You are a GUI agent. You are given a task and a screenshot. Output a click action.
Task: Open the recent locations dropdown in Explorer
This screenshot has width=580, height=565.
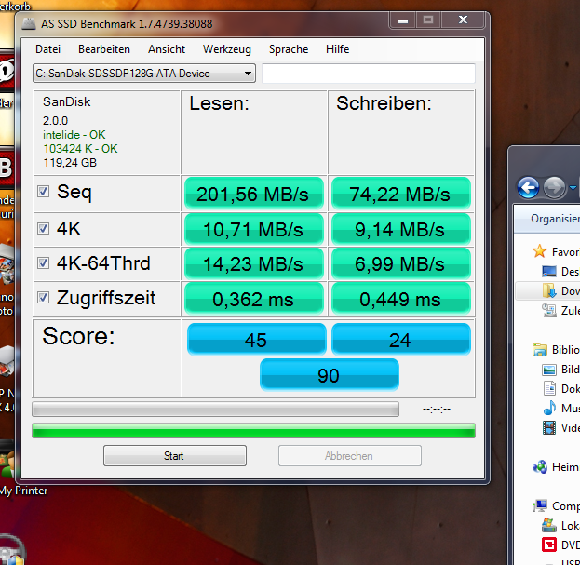(573, 188)
